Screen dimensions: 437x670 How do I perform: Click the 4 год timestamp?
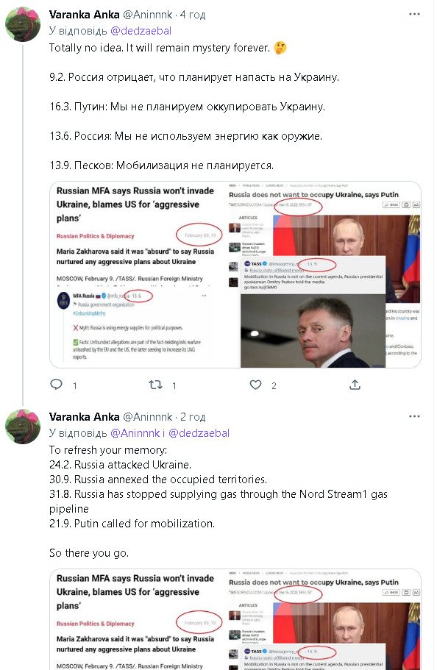(x=193, y=15)
